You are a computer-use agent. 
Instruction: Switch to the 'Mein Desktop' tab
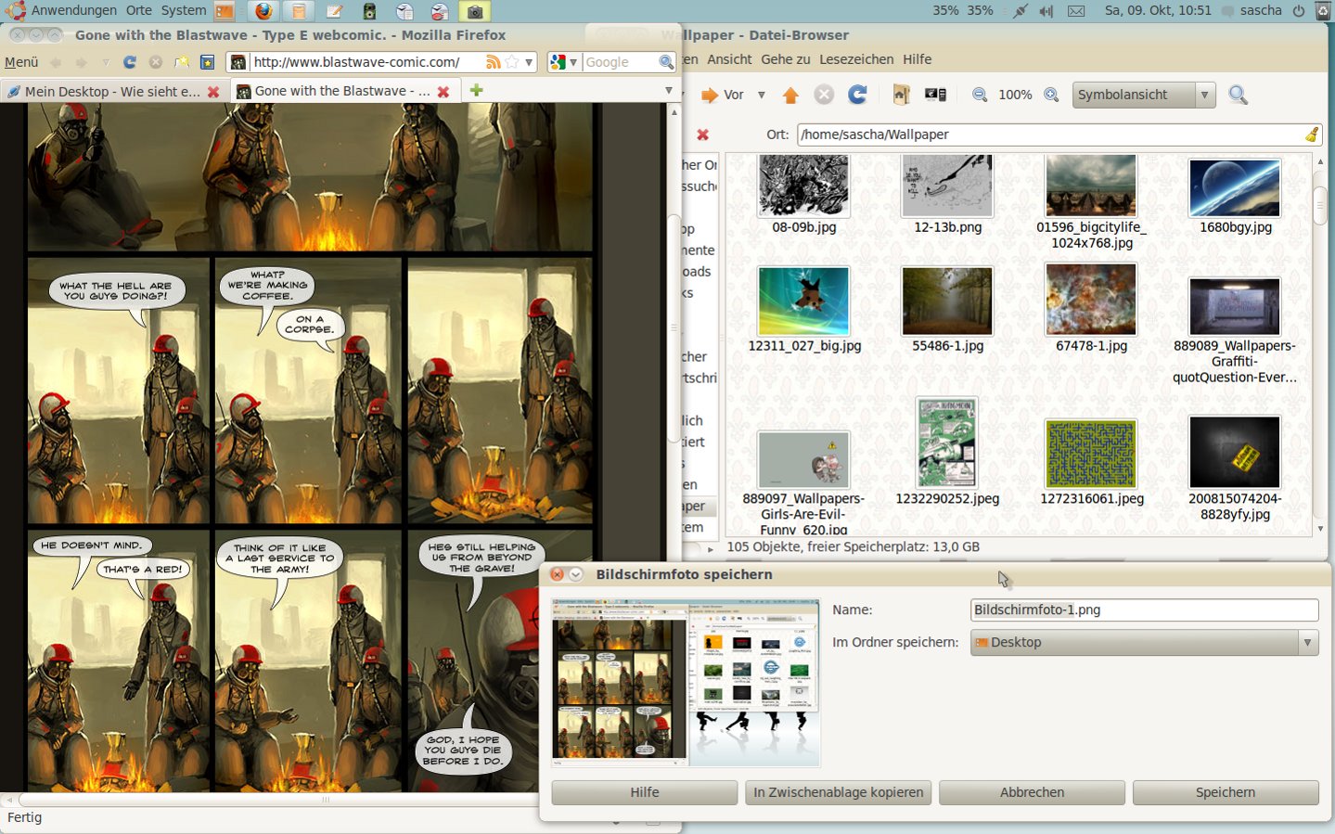[110, 92]
